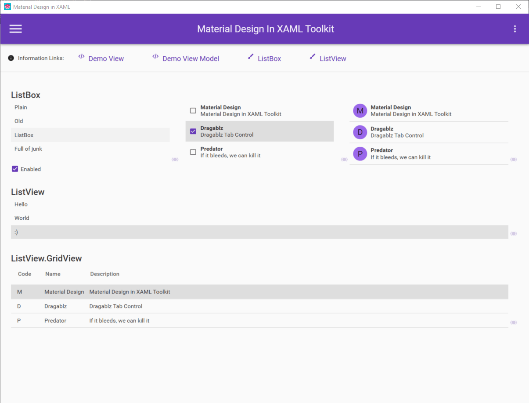529x403 pixels.
Task: Open the hamburger navigation menu
Action: tap(16, 29)
